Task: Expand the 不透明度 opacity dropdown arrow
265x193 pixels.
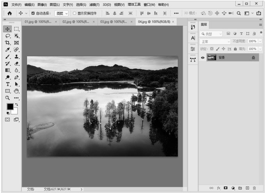Action: pos(260,41)
